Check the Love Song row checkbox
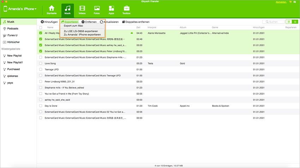The width and height of the screenshot is (300, 168). coord(41,63)
